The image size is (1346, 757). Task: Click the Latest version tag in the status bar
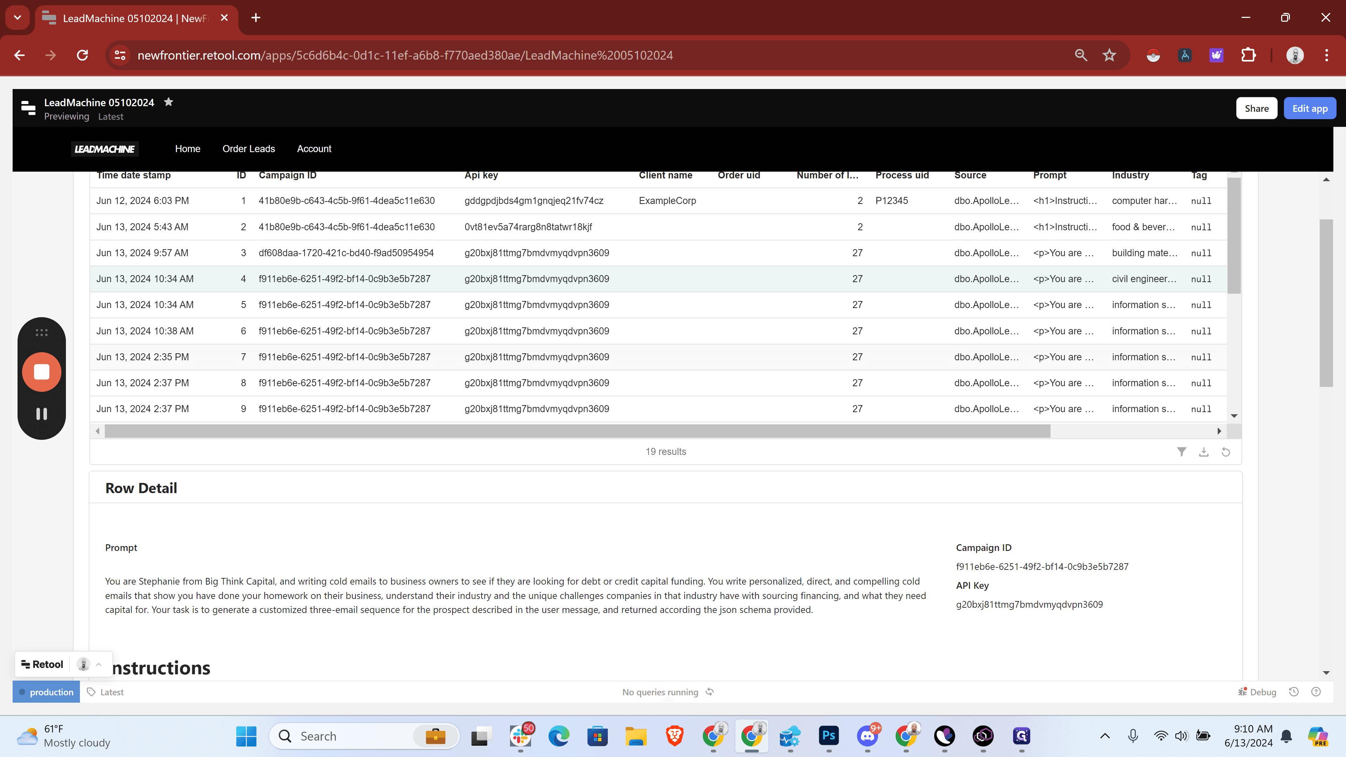point(106,692)
